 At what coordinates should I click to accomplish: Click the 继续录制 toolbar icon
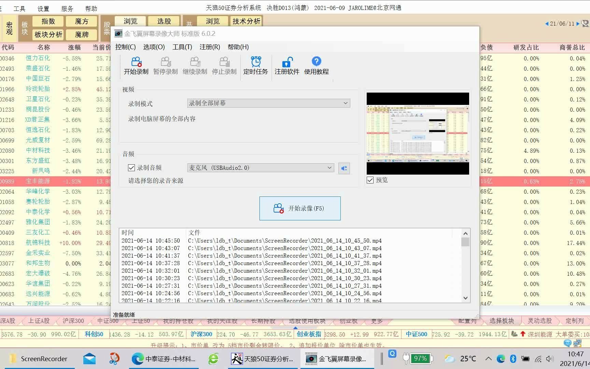point(195,66)
